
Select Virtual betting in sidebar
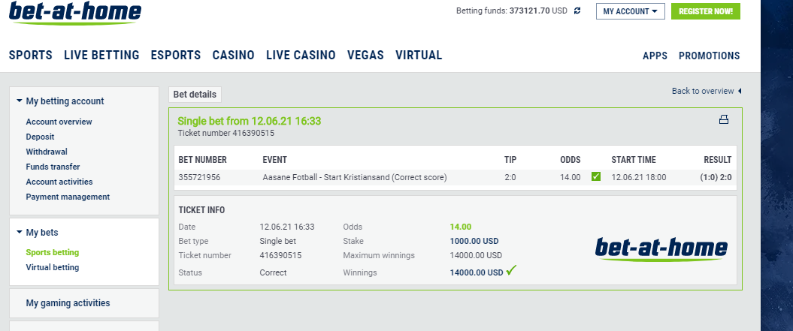[x=53, y=267]
